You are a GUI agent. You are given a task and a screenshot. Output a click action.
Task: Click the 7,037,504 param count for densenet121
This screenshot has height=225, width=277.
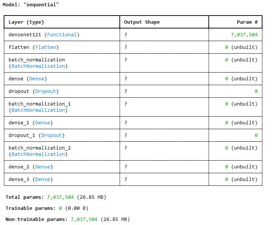click(244, 34)
